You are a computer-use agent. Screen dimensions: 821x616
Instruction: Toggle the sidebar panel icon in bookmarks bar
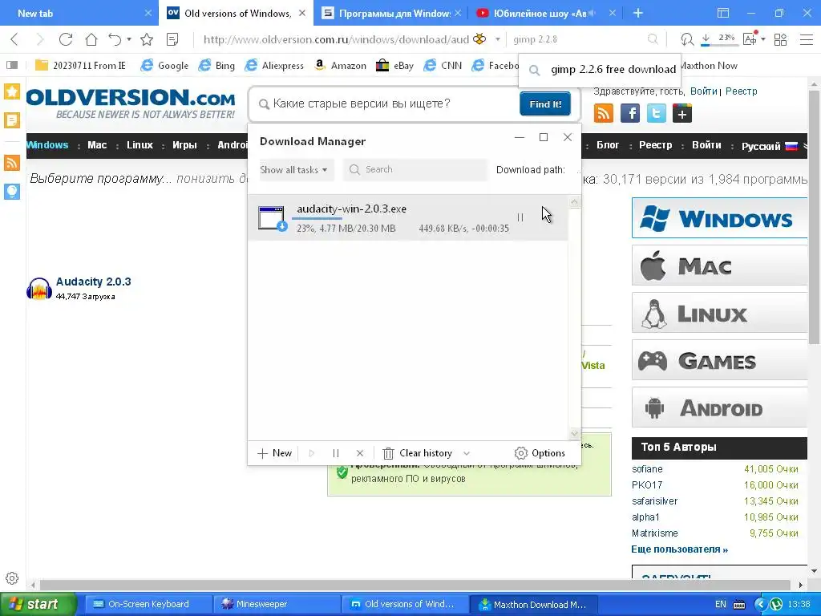tap(12, 65)
